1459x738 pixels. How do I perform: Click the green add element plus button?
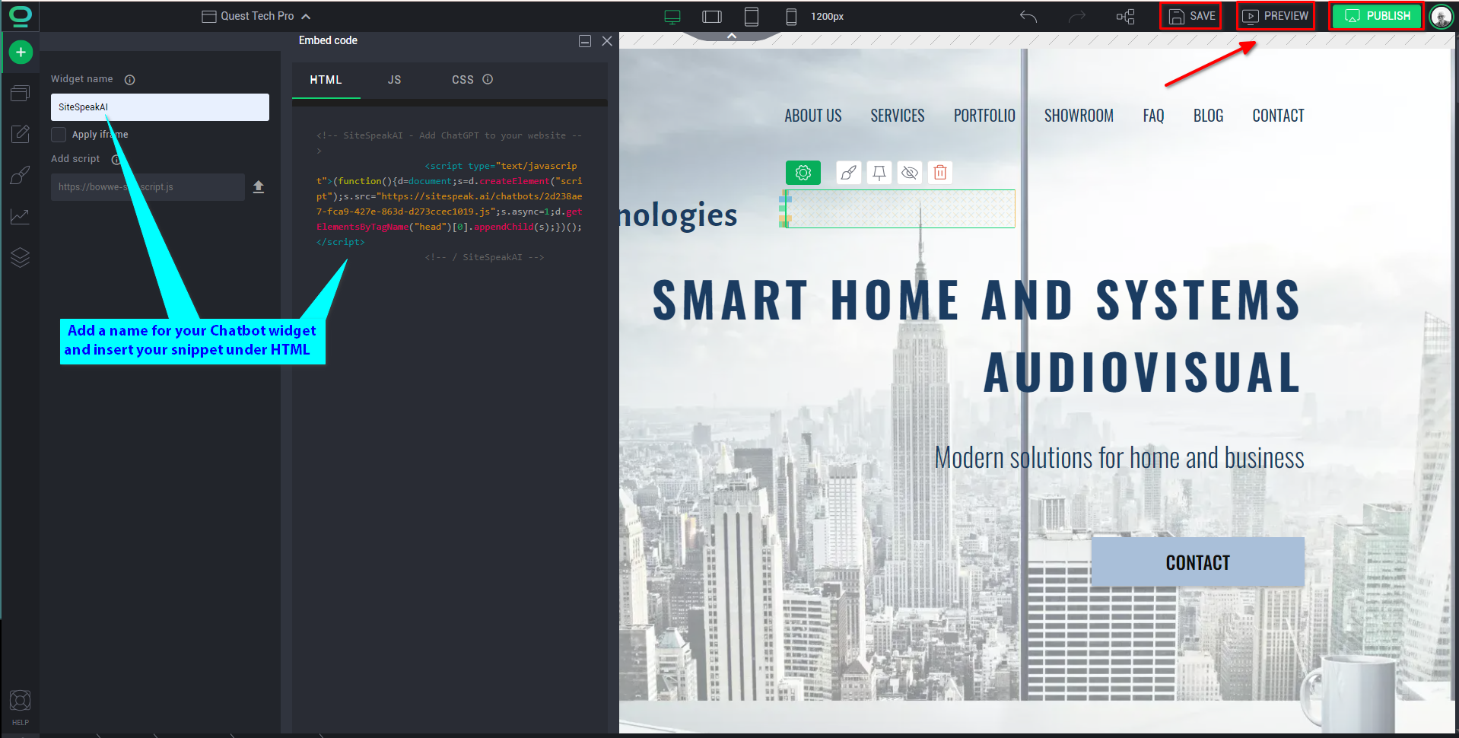click(21, 52)
